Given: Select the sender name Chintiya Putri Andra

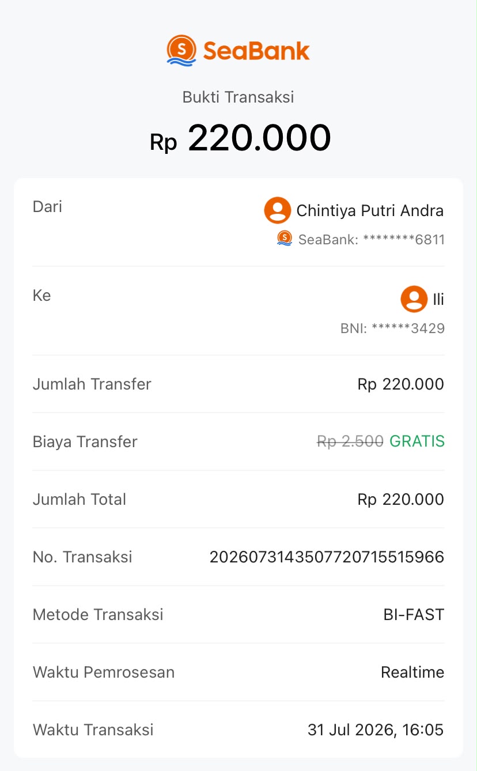Looking at the screenshot, I should click(x=370, y=211).
